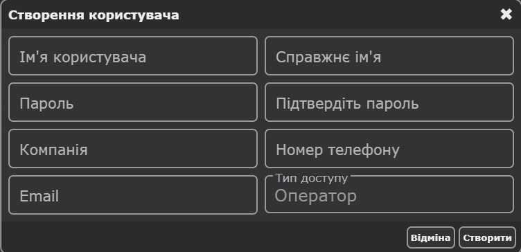521x252 pixels.
Task: Click into the Справжнє ім'я field
Action: tap(389, 56)
